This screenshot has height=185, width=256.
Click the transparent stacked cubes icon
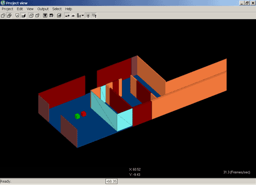point(31,15)
